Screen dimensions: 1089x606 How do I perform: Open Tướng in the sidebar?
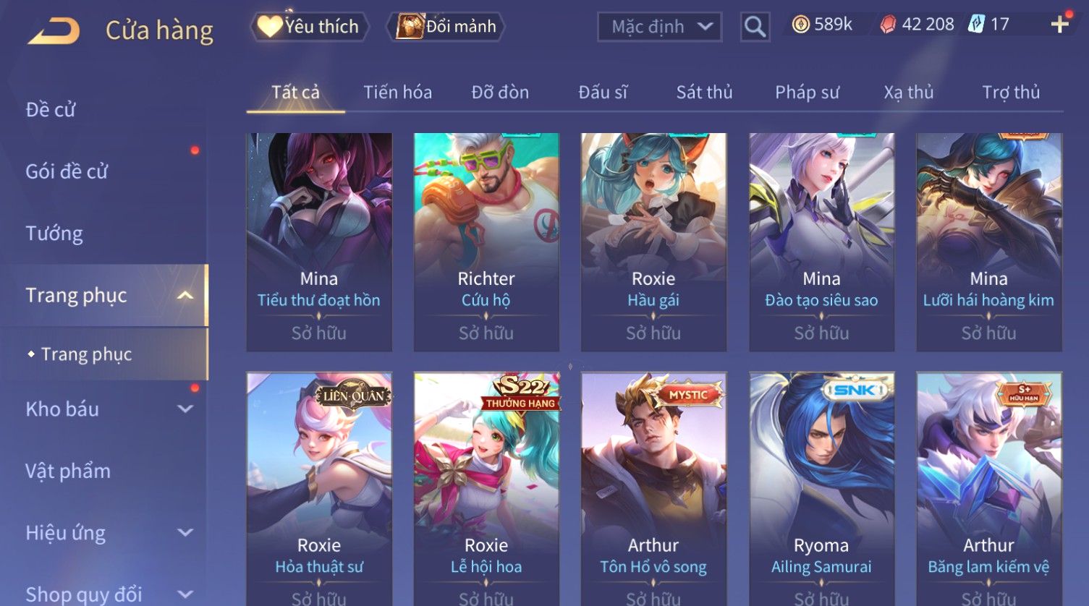pyautogui.click(x=54, y=234)
